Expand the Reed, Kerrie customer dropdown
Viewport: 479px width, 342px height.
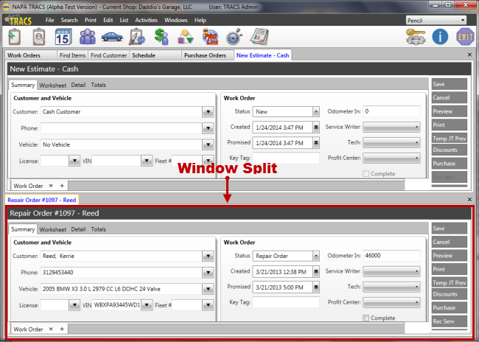click(x=208, y=256)
